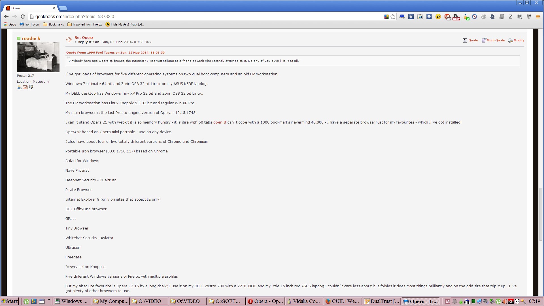
Task: Expand the Imported From Firefox folder
Action: [85, 24]
